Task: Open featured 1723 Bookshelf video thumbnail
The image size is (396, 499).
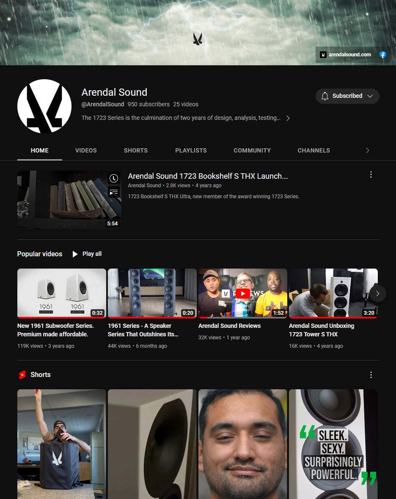Action: click(x=69, y=200)
